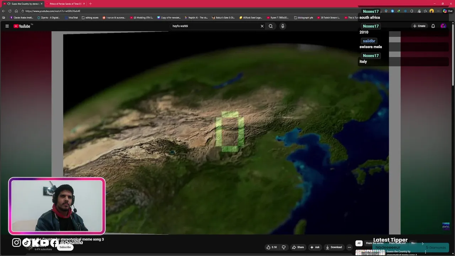
Task: Open the 20 Twitch Stream I... bookmark
Action: (329, 17)
